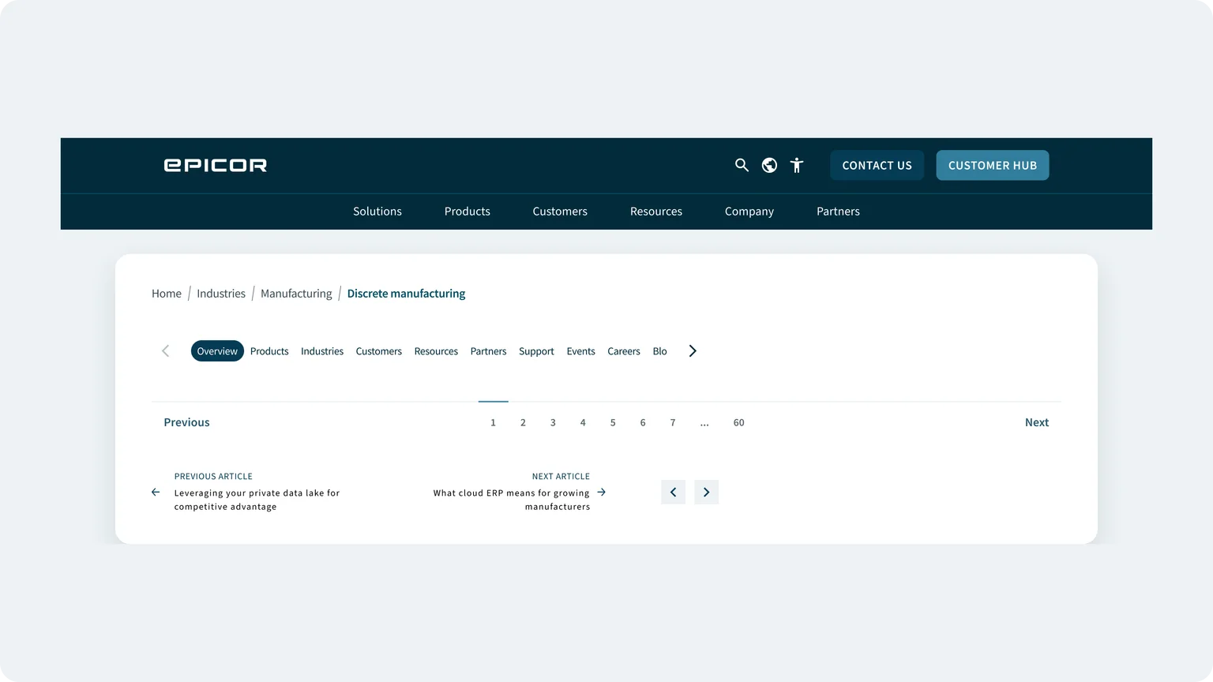Go to Manufacturing breadcrumb link

pos(296,294)
